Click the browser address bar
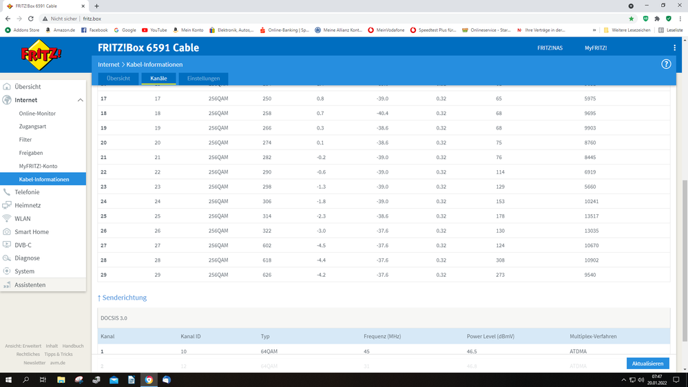Viewport: 688px width, 387px height. (333, 19)
